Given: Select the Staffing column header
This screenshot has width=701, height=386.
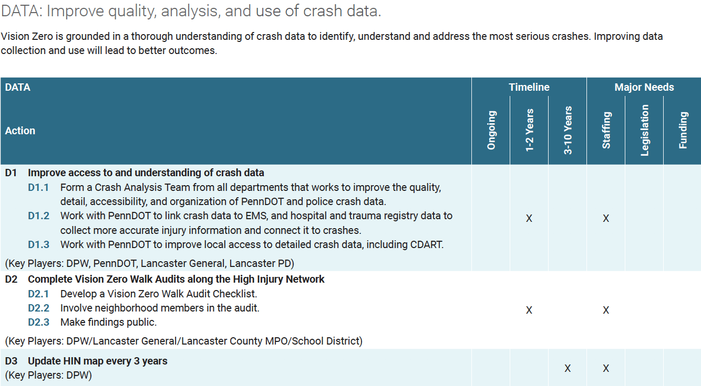Looking at the screenshot, I should 606,130.
